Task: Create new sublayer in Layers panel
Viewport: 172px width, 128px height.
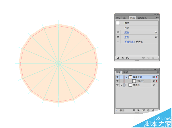Action: [x=144, y=110]
